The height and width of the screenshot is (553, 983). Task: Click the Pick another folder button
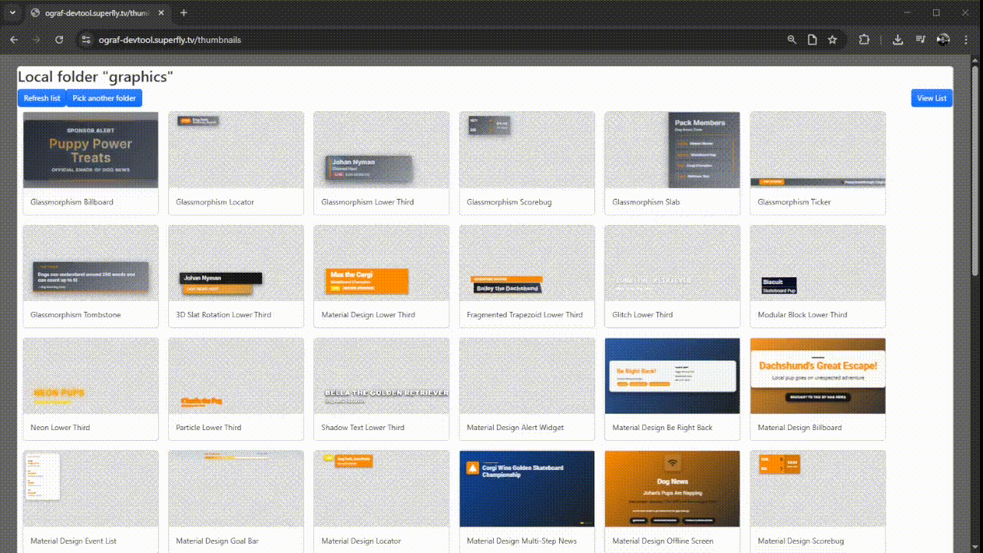click(x=104, y=98)
